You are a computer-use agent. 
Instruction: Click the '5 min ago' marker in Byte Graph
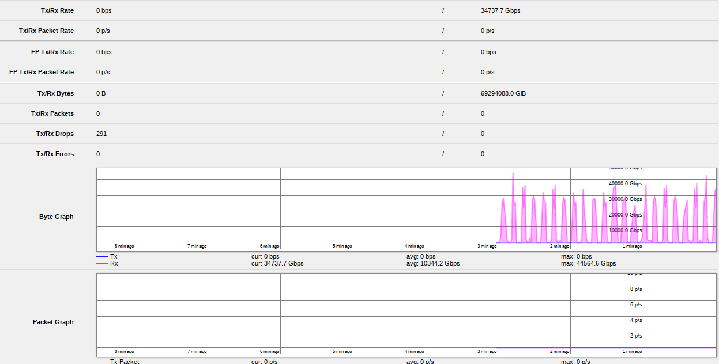point(342,247)
